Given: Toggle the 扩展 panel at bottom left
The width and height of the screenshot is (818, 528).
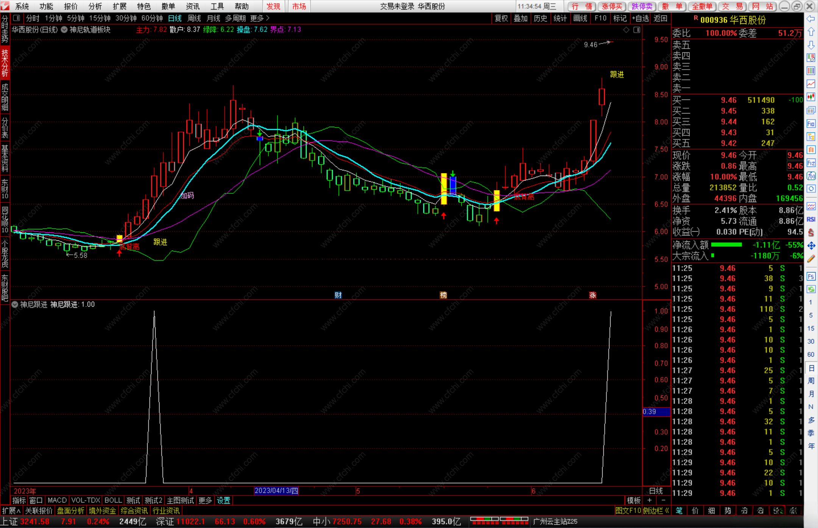Looking at the screenshot, I should 11,511.
